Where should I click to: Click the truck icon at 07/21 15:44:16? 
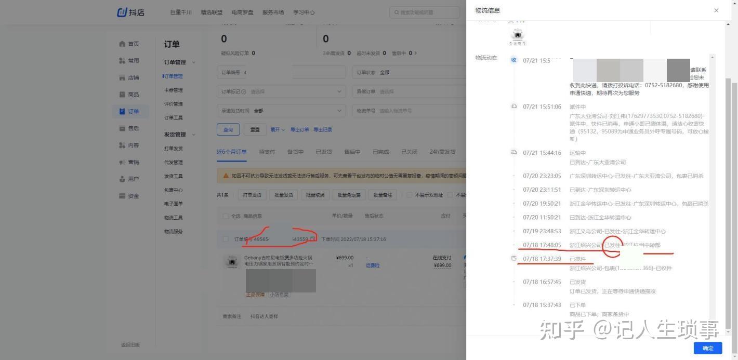coord(513,153)
